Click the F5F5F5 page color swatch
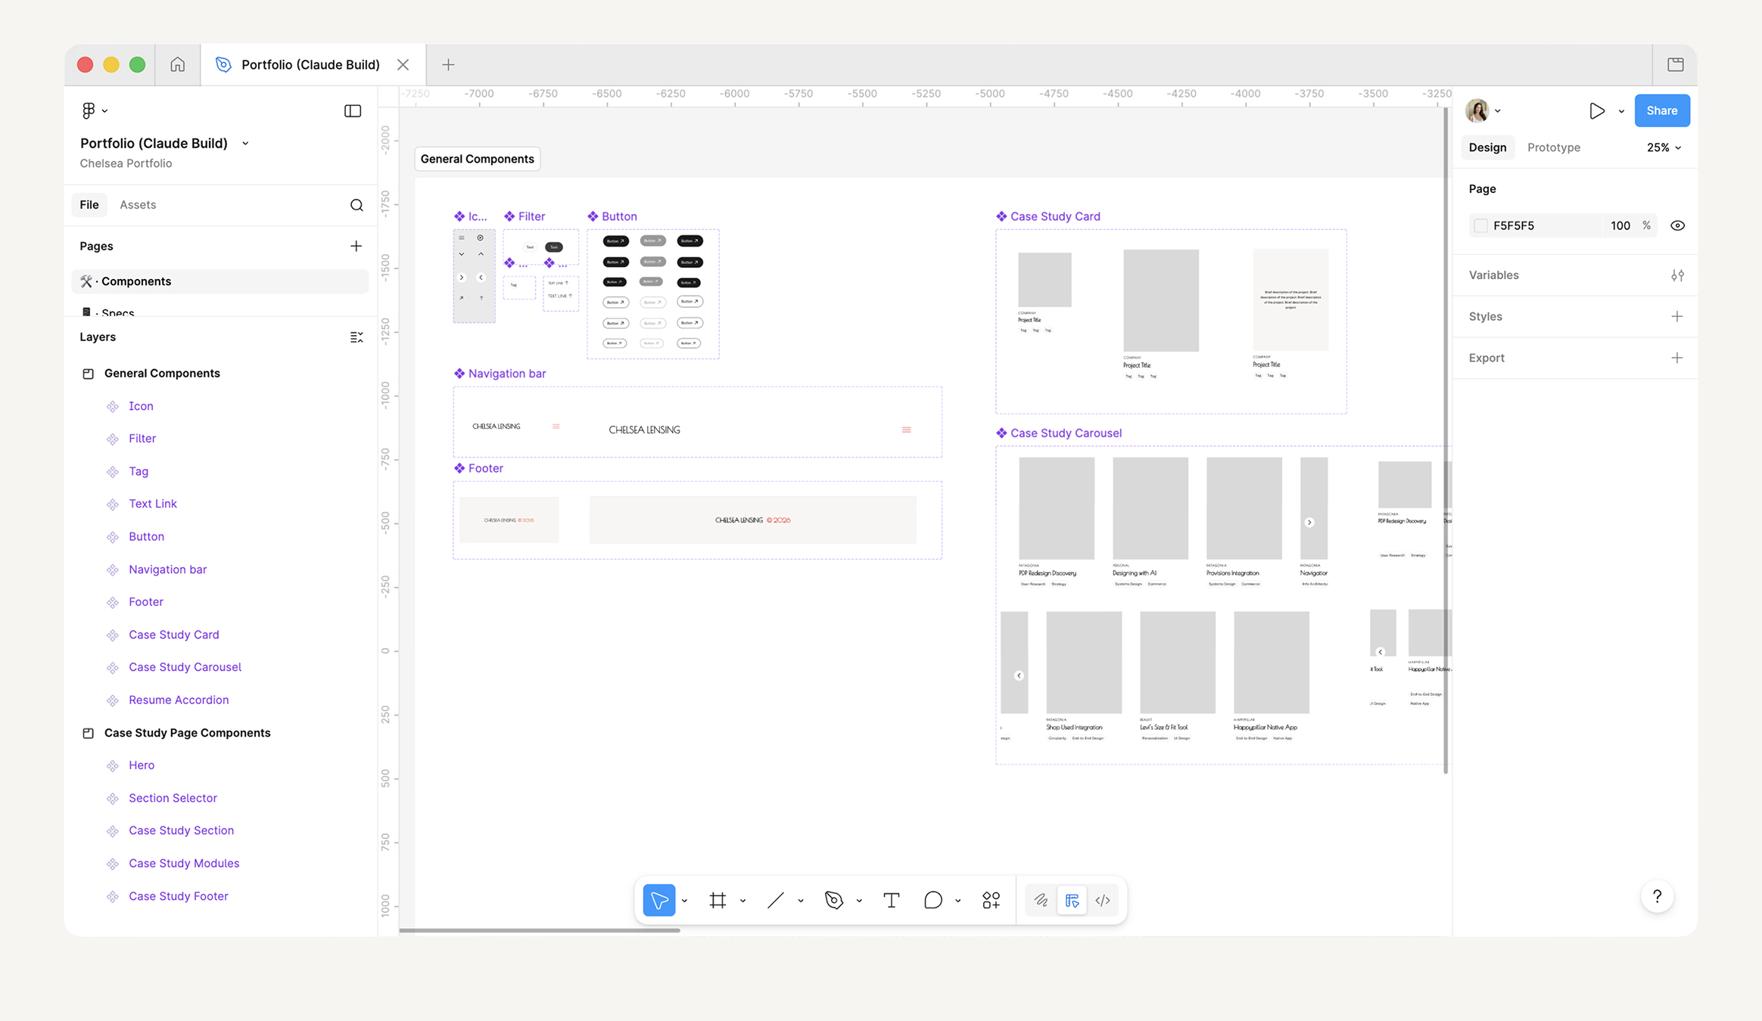The height and width of the screenshot is (1021, 1762). click(x=1481, y=225)
